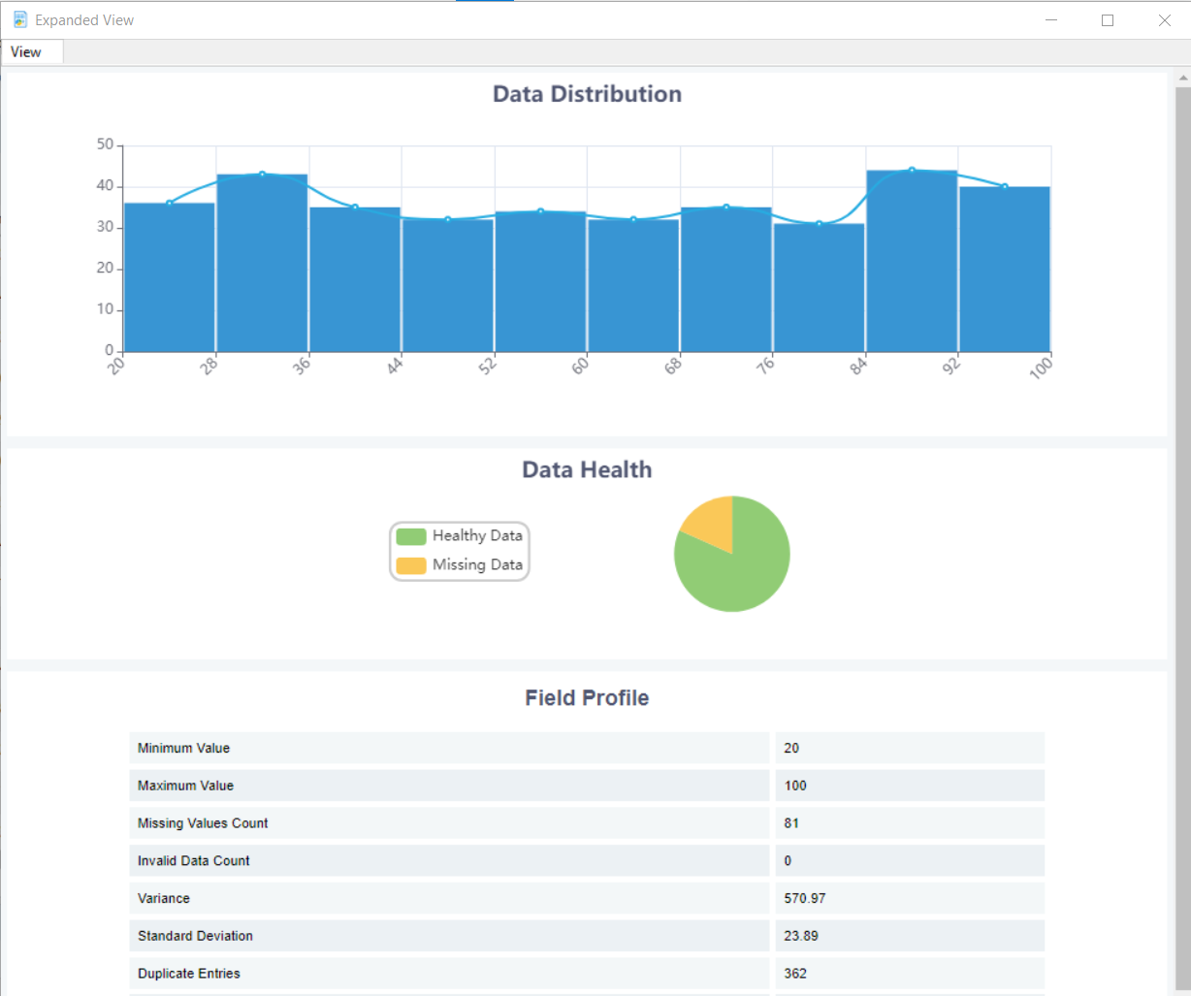This screenshot has height=996, width=1191.
Task: Click the Missing Values Count value 81
Action: (791, 823)
